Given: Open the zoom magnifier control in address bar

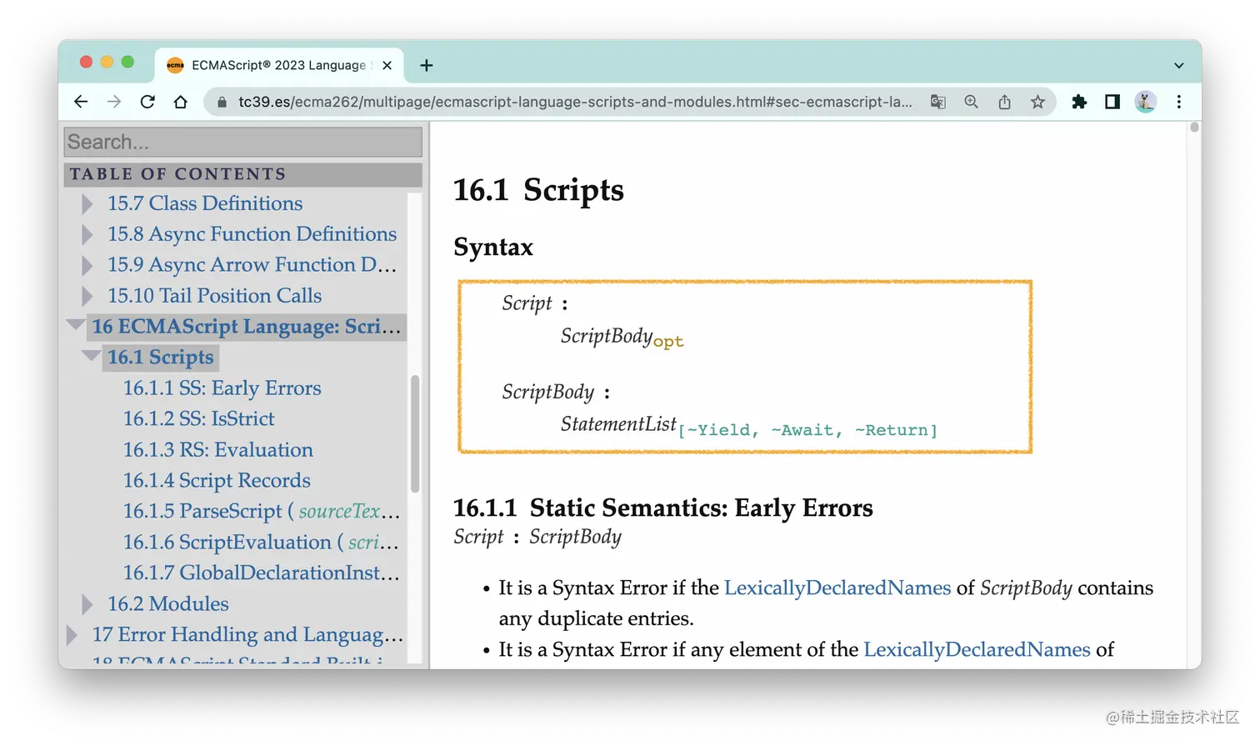Looking at the screenshot, I should click(x=971, y=101).
